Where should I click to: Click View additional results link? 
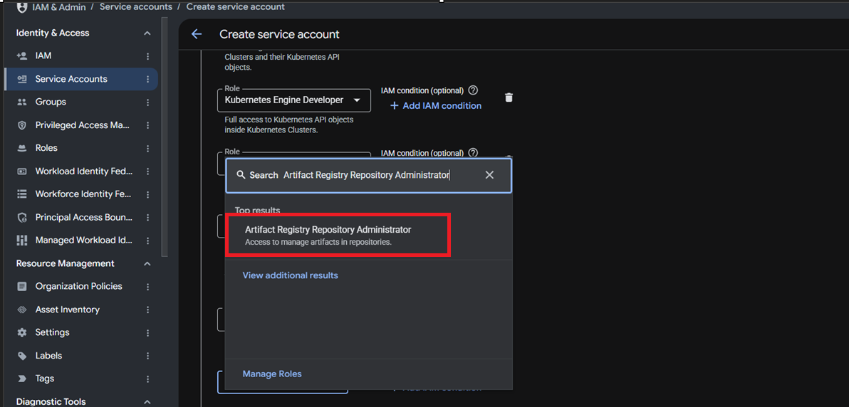tap(290, 275)
